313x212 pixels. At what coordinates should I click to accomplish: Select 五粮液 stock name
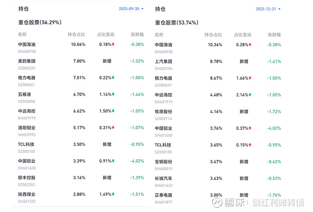coord(25,94)
